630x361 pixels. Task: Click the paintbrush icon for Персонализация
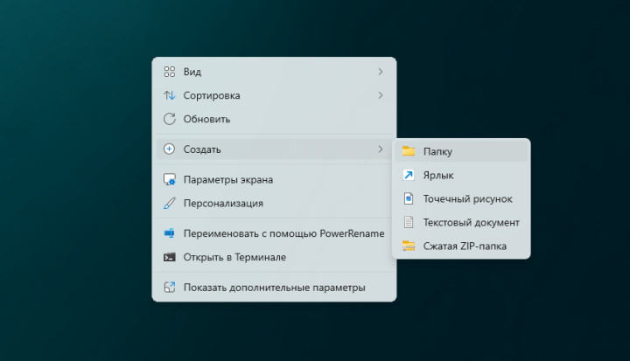tap(170, 204)
